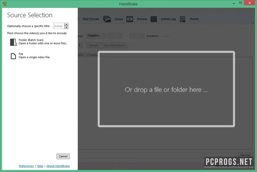This screenshot has width=257, height=172.
Task: Decrease the specific title spinner value
Action: point(66,27)
